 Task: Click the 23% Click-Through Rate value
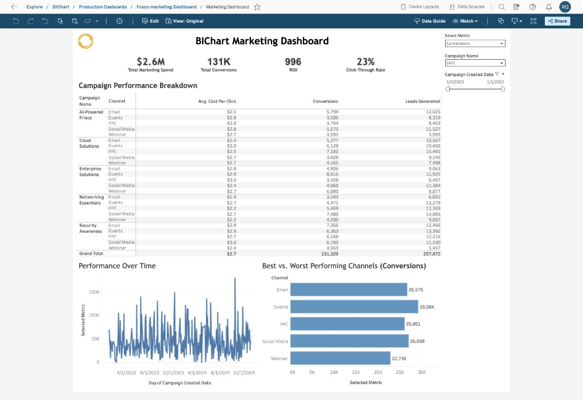click(x=366, y=61)
